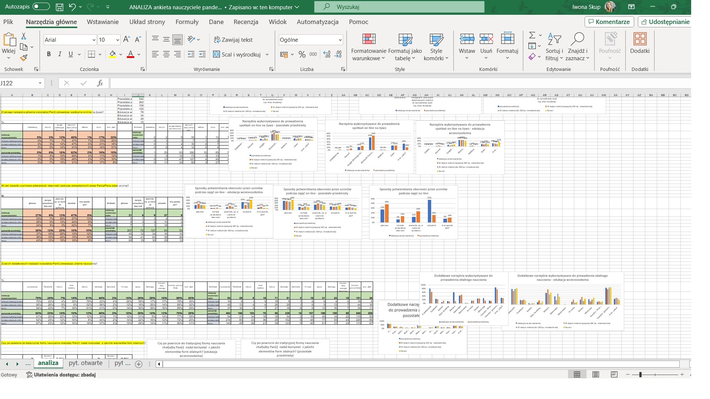710x399 pixels.
Task: Select the analiza sheet tab
Action: pos(48,363)
